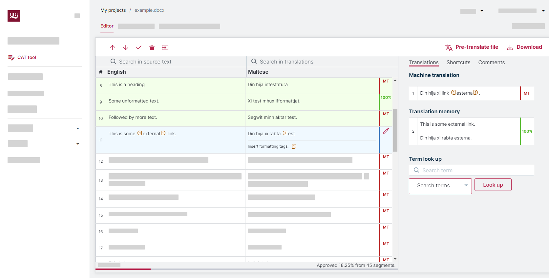
Task: Open the user account dropdown arrow
Action: click(543, 11)
